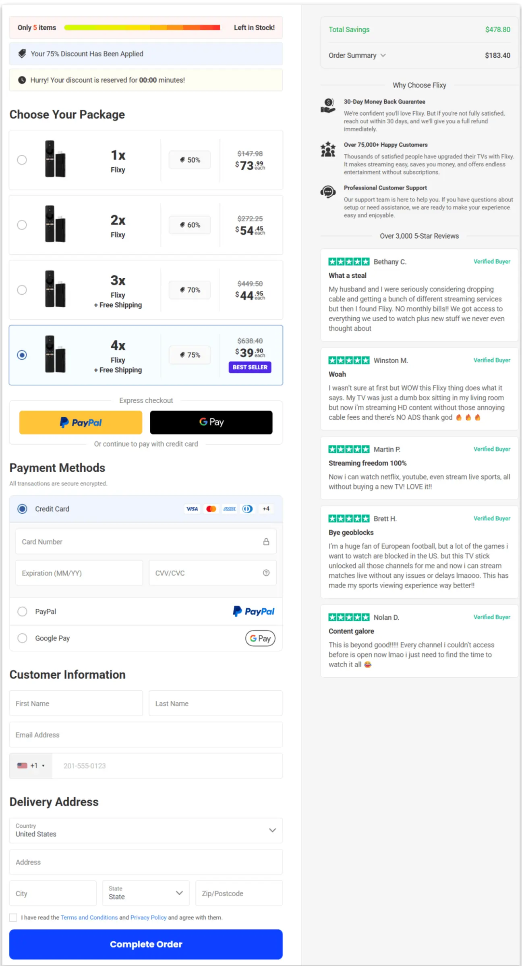Screen dimensions: 522x966
Task: Click the Diners Club card icon
Action: (x=248, y=509)
